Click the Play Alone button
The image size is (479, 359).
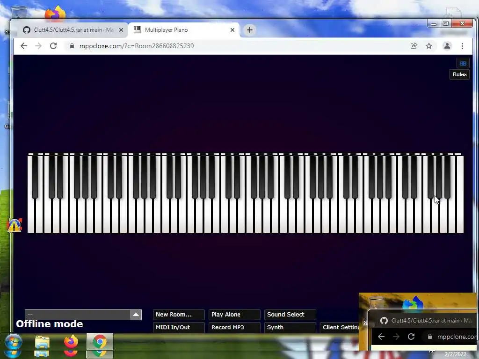click(234, 315)
